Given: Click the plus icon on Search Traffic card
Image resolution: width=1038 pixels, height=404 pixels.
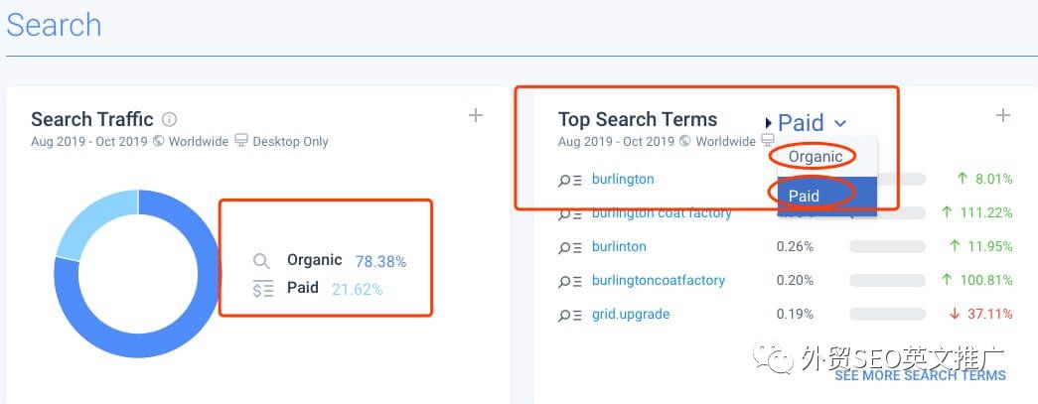Looking at the screenshot, I should [x=476, y=116].
